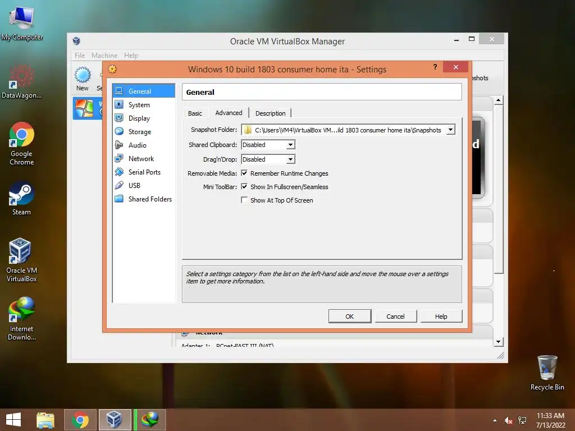Screen dimensions: 575x431
Task: Open My Computer desktop icon
Action: pos(22,24)
